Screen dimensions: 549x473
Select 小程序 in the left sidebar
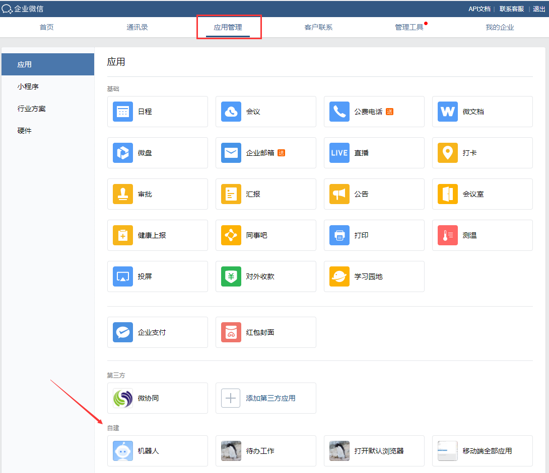[28, 86]
